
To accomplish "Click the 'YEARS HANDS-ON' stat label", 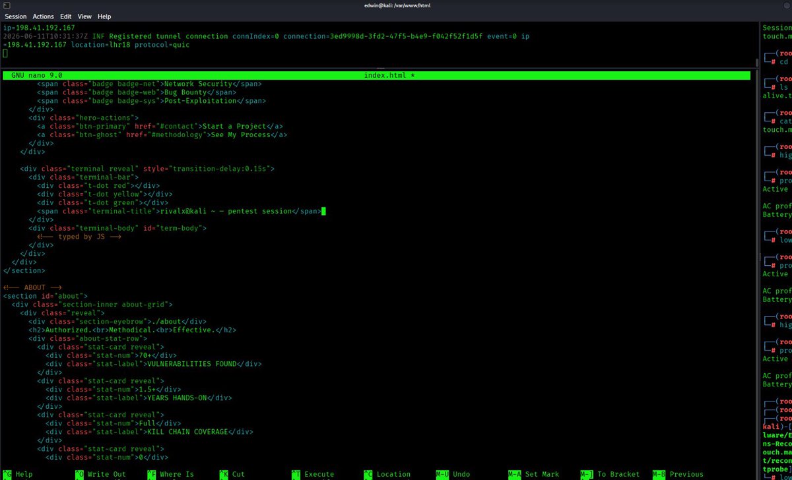I will click(177, 398).
